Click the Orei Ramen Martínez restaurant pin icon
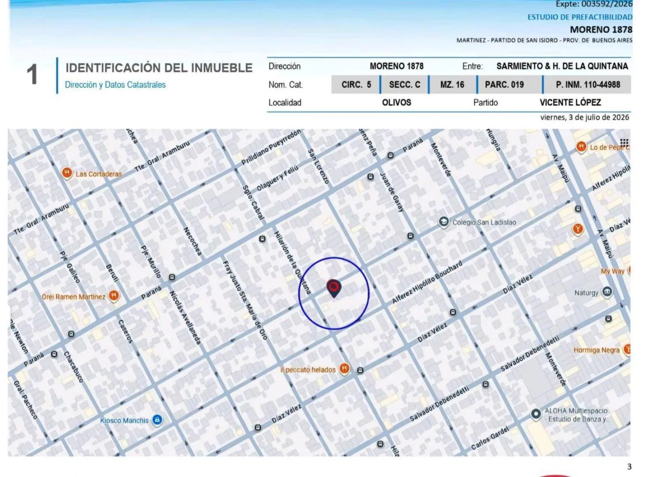Screen dimensions: 646x477 [x=114, y=296]
